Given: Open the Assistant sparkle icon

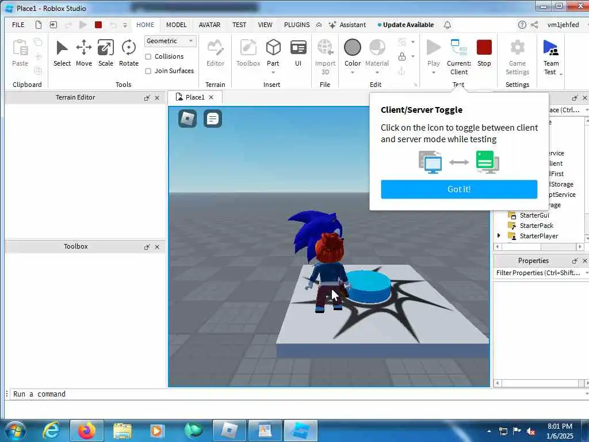Looking at the screenshot, I should click(x=332, y=25).
